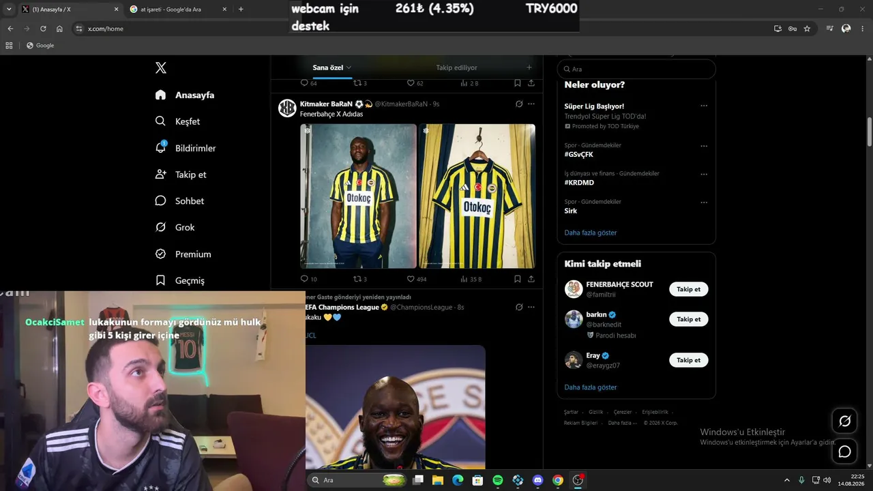Viewport: 873px width, 491px height.
Task: Follow FENERBAHÇE SCOUT with Takip et
Action: click(x=688, y=289)
